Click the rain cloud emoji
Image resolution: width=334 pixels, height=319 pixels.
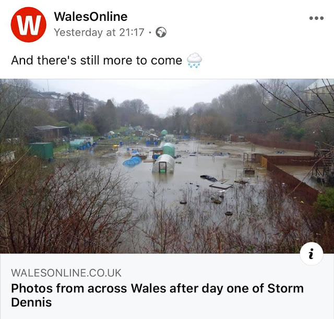[x=194, y=61]
